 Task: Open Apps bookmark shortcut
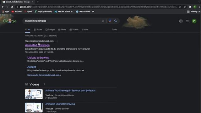coord(6,12)
